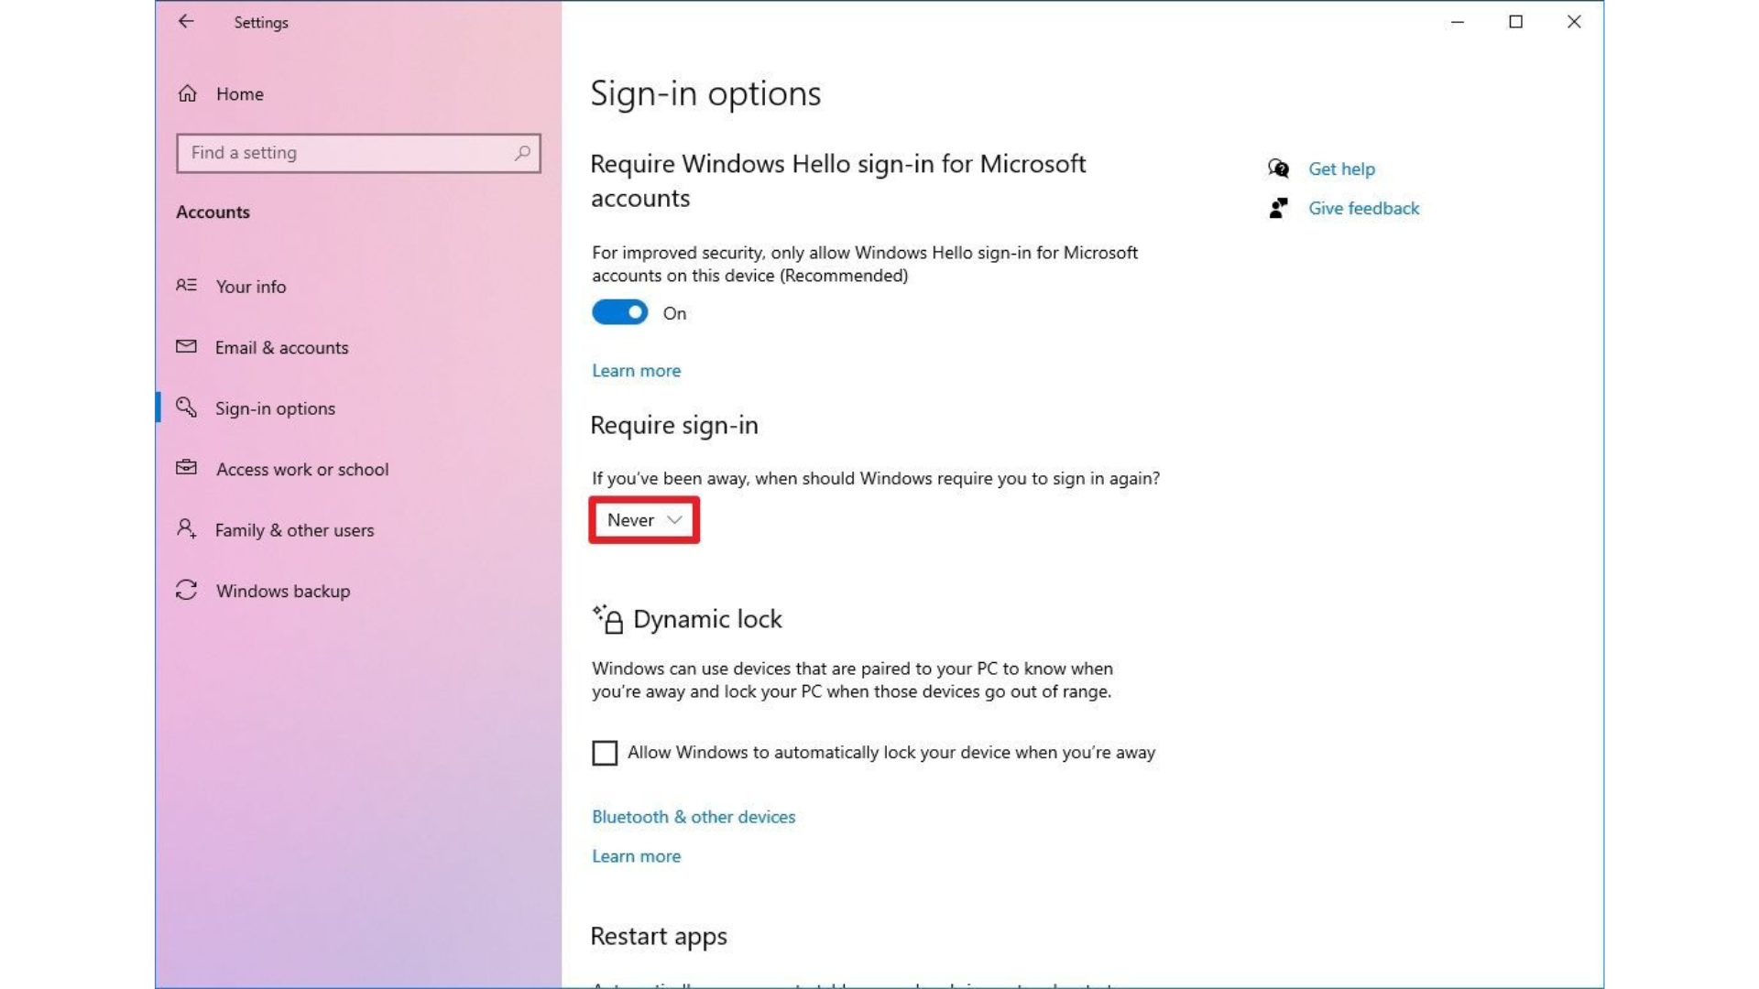Click Learn more under Windows Hello section
The width and height of the screenshot is (1759, 989).
(636, 370)
